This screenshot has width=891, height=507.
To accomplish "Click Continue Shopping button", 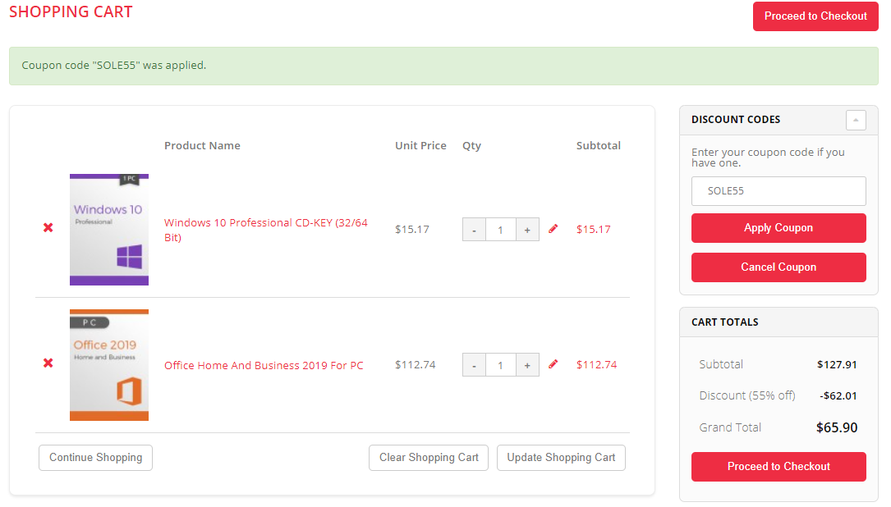I will tap(95, 458).
